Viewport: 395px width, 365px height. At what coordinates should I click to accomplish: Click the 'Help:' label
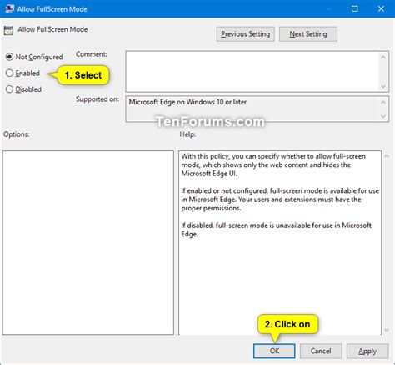click(x=187, y=134)
